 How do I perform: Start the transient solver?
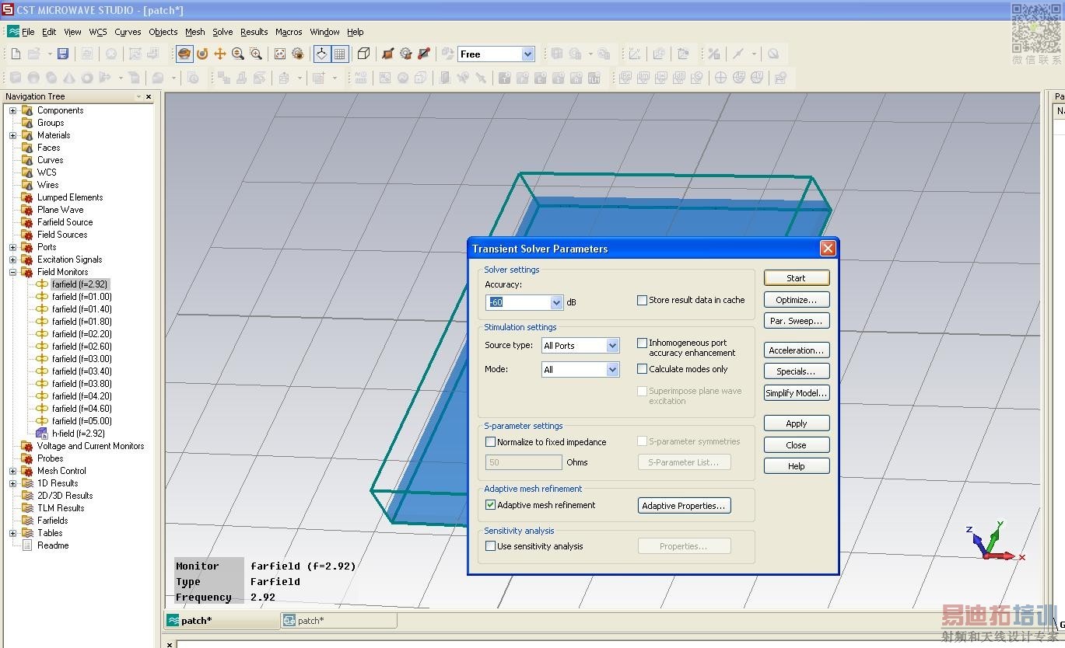[797, 278]
